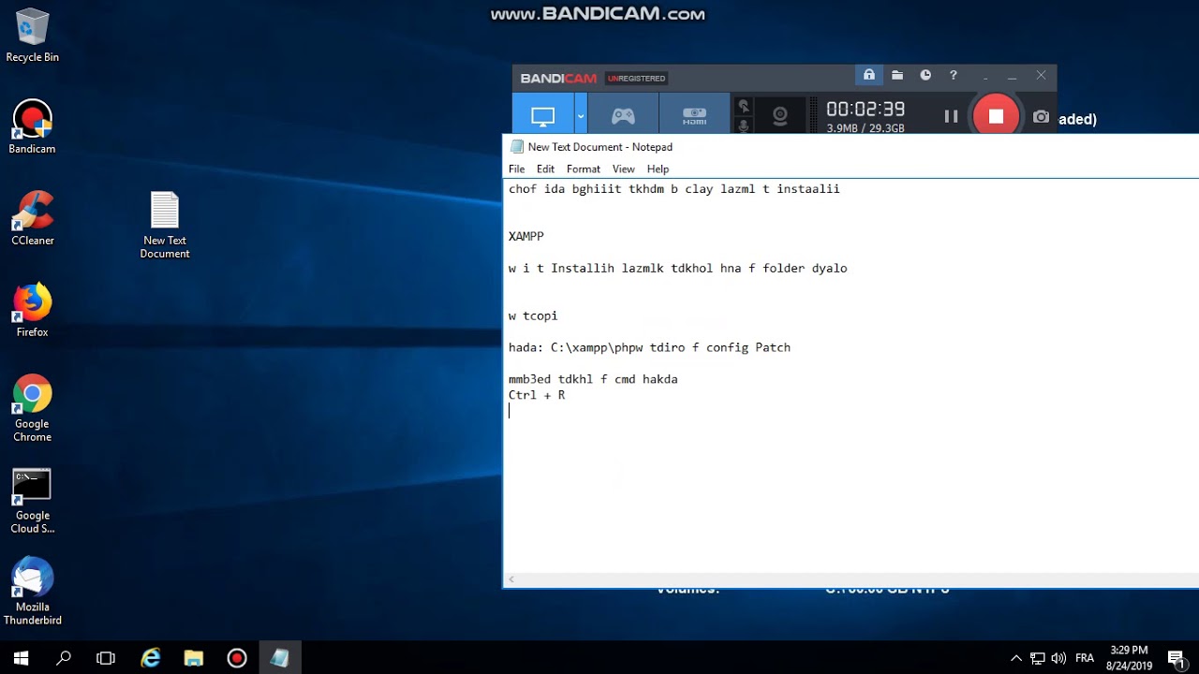Switch to Bandicam game recording mode

coord(623,116)
